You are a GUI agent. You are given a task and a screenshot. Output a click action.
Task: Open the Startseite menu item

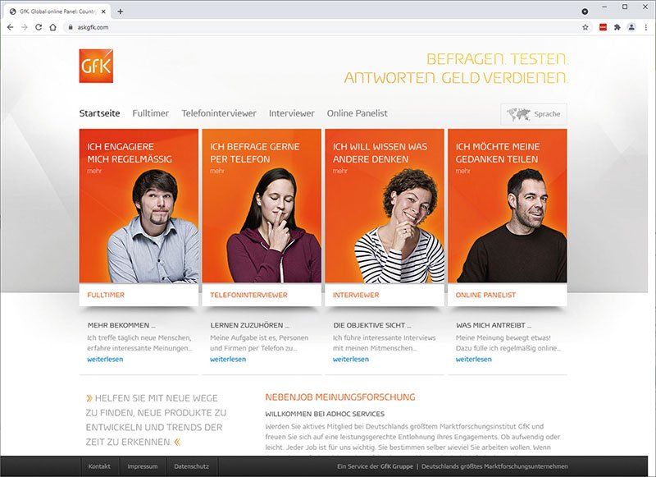pyautogui.click(x=99, y=113)
